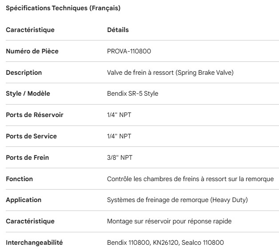Select the Ports de Service label

[31, 136]
